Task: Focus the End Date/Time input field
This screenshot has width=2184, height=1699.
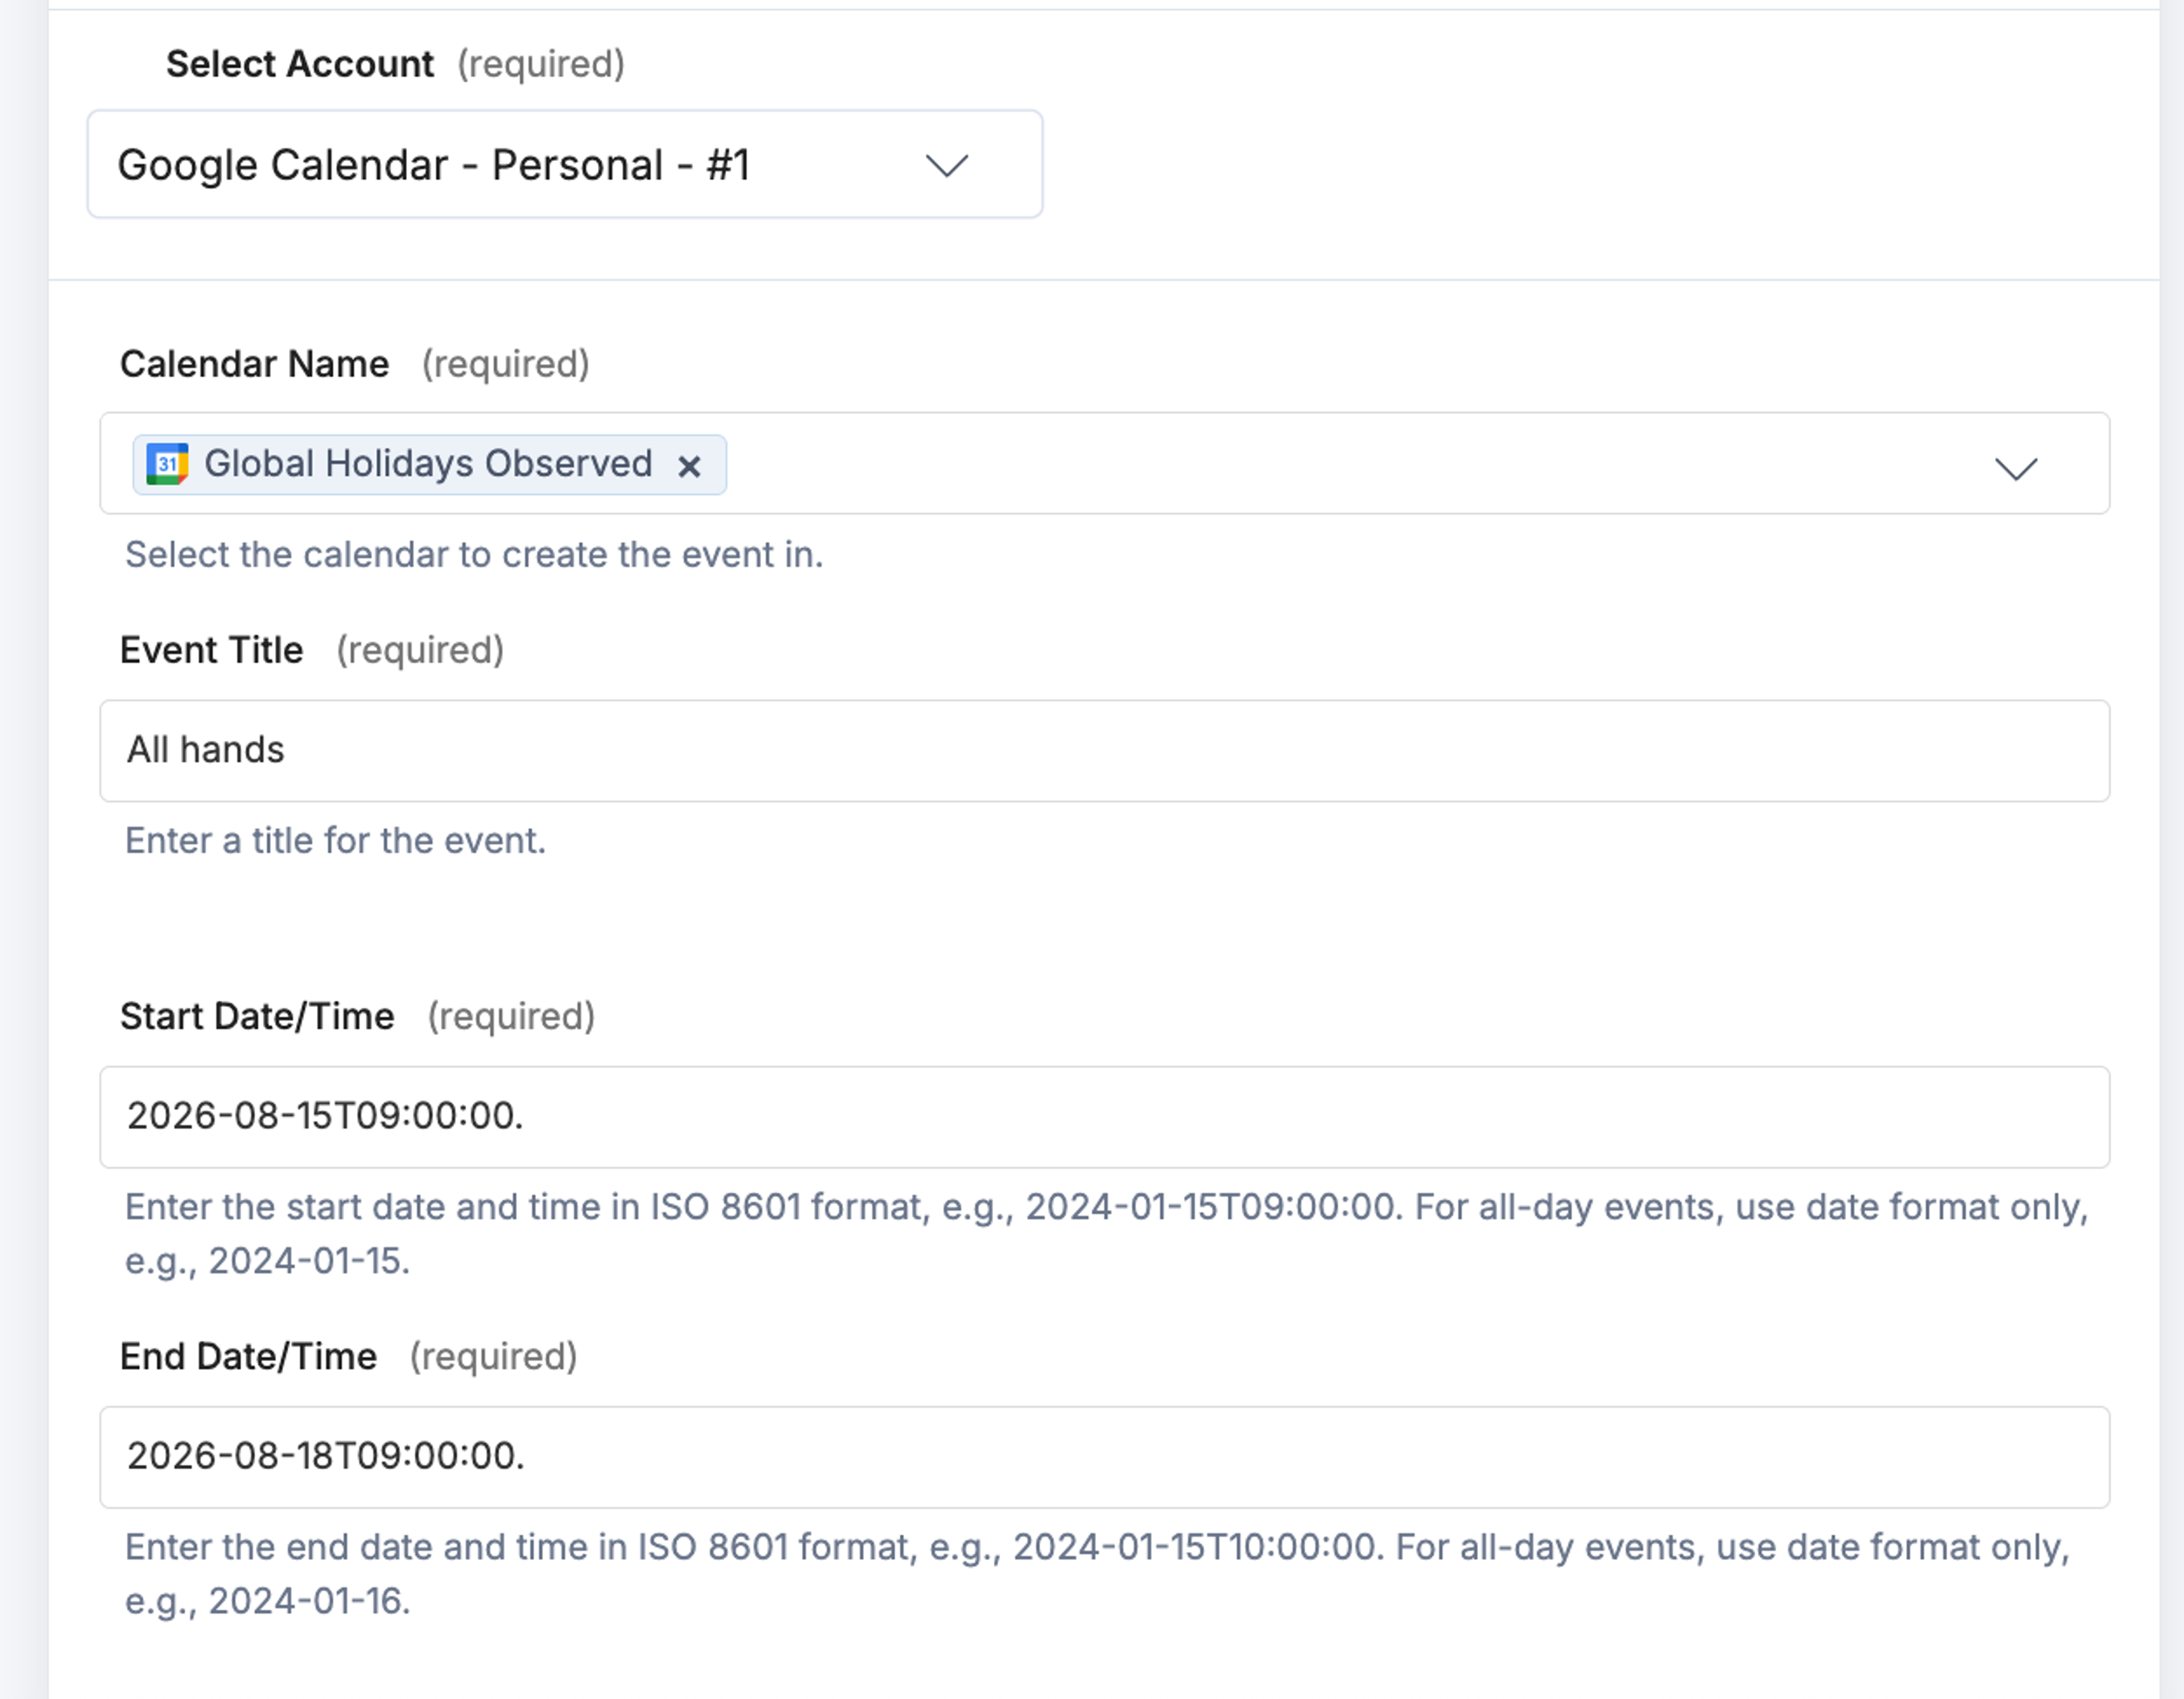Action: click(x=1104, y=1457)
